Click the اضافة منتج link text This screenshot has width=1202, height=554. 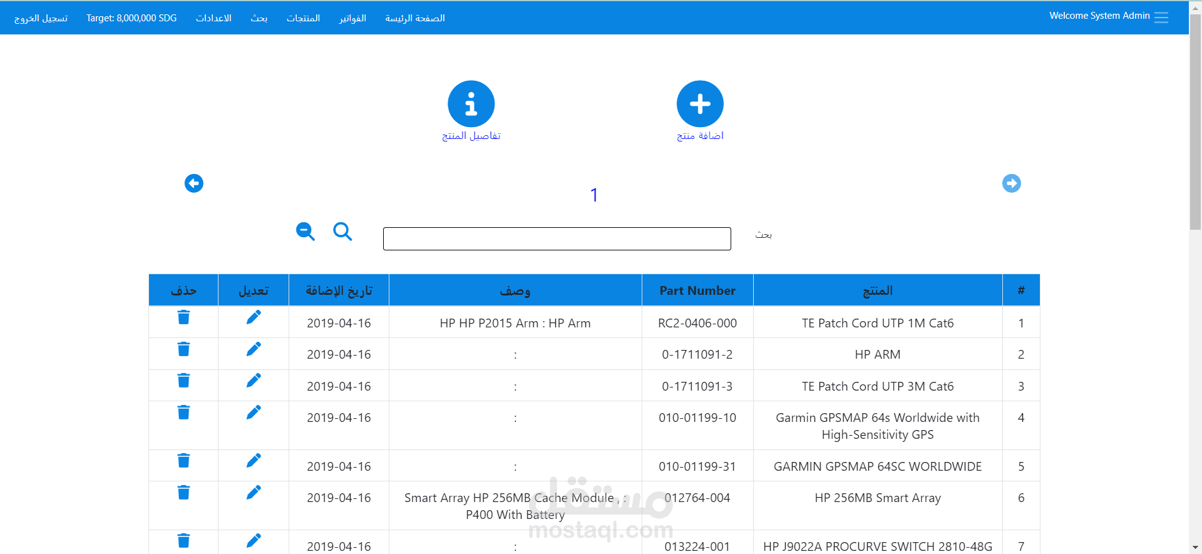click(x=700, y=136)
